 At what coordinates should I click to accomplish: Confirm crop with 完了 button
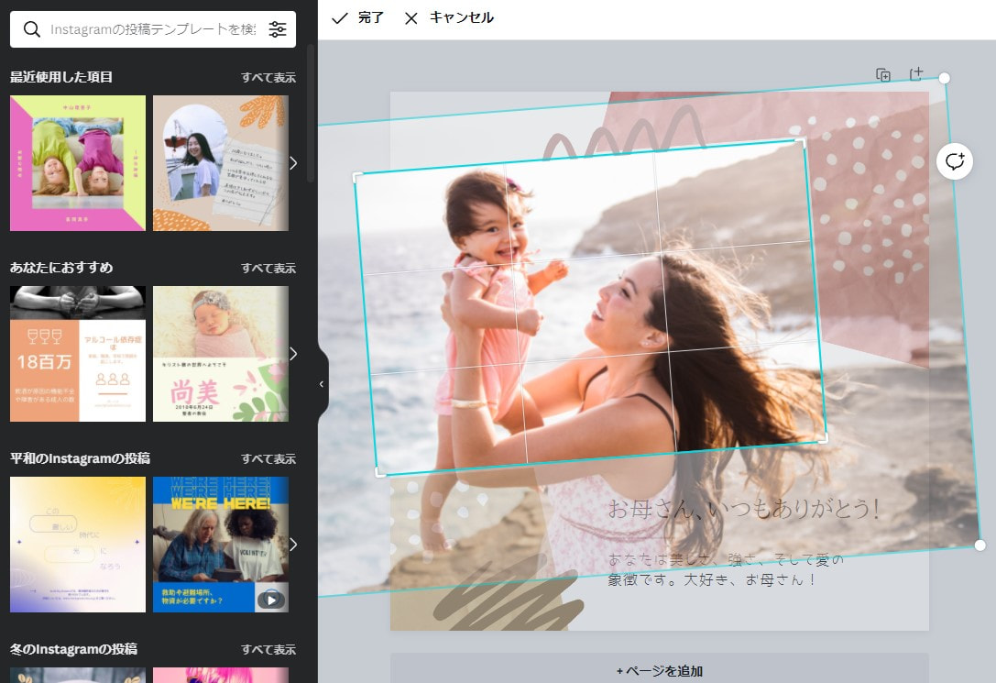pos(357,17)
